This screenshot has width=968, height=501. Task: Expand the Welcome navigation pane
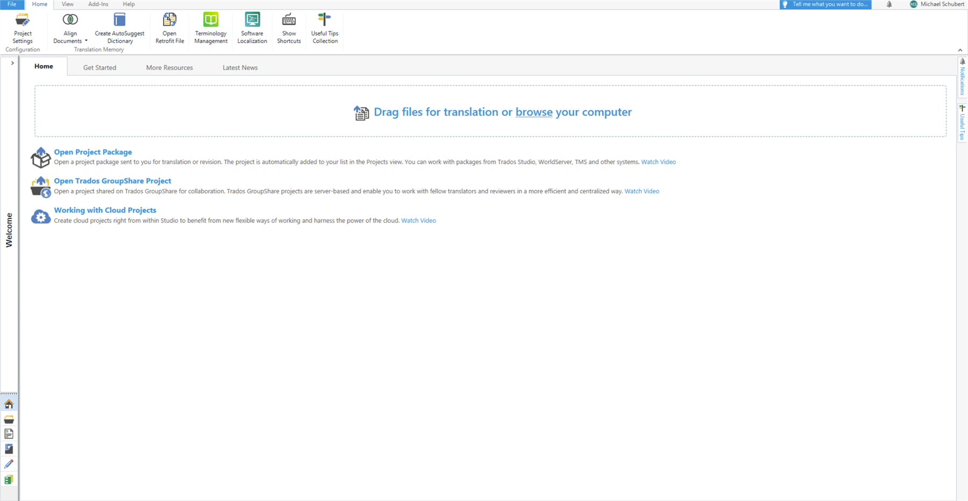[x=12, y=63]
